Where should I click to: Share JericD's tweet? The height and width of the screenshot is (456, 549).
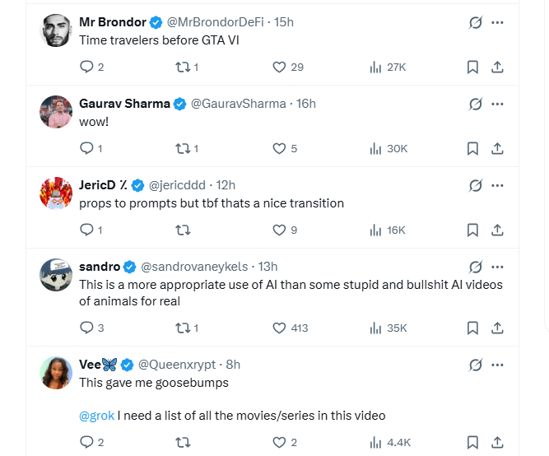497,230
